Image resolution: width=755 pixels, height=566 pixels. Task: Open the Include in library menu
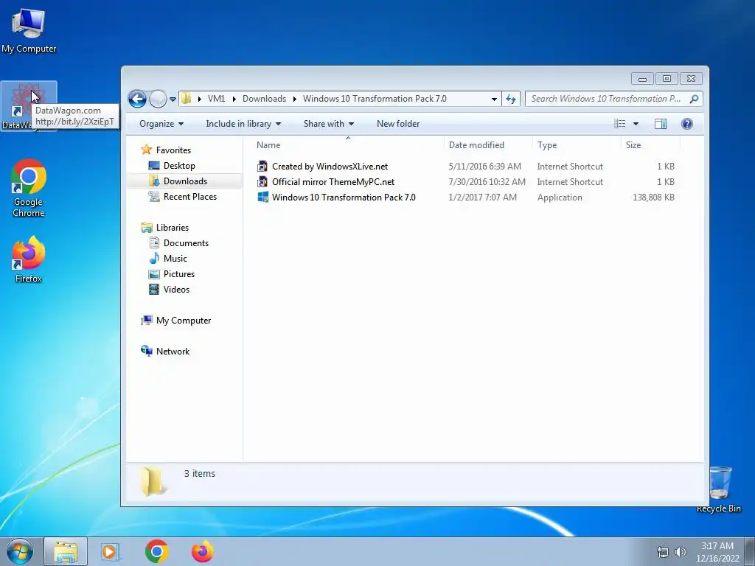click(243, 124)
